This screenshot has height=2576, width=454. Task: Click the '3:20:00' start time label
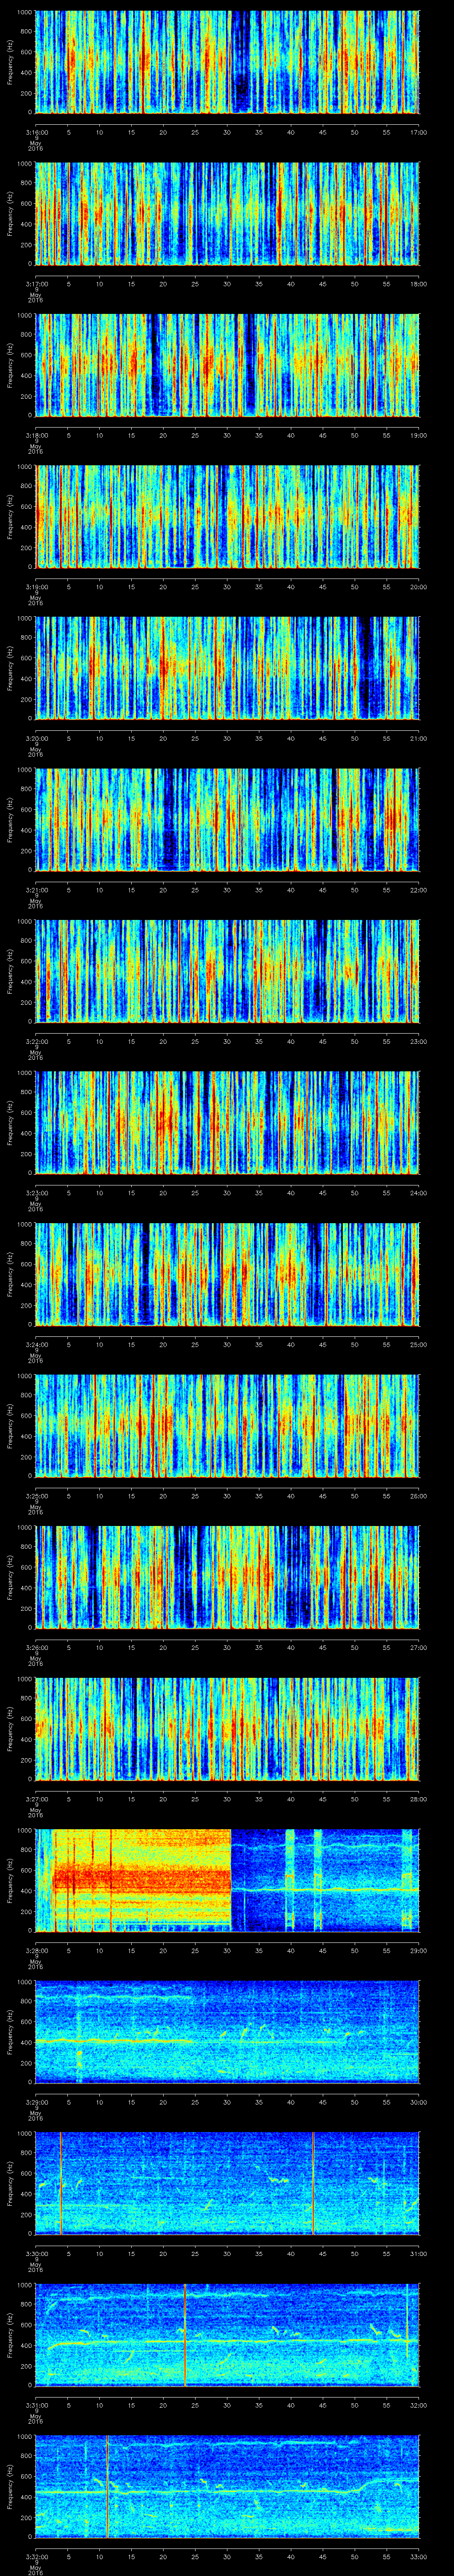click(x=36, y=738)
